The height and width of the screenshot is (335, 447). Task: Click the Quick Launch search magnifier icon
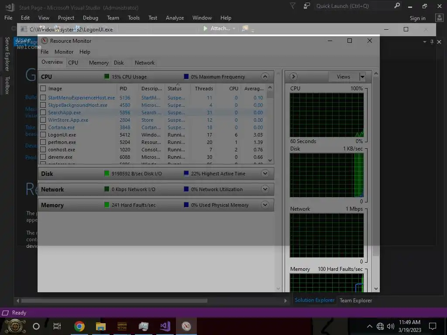click(396, 6)
